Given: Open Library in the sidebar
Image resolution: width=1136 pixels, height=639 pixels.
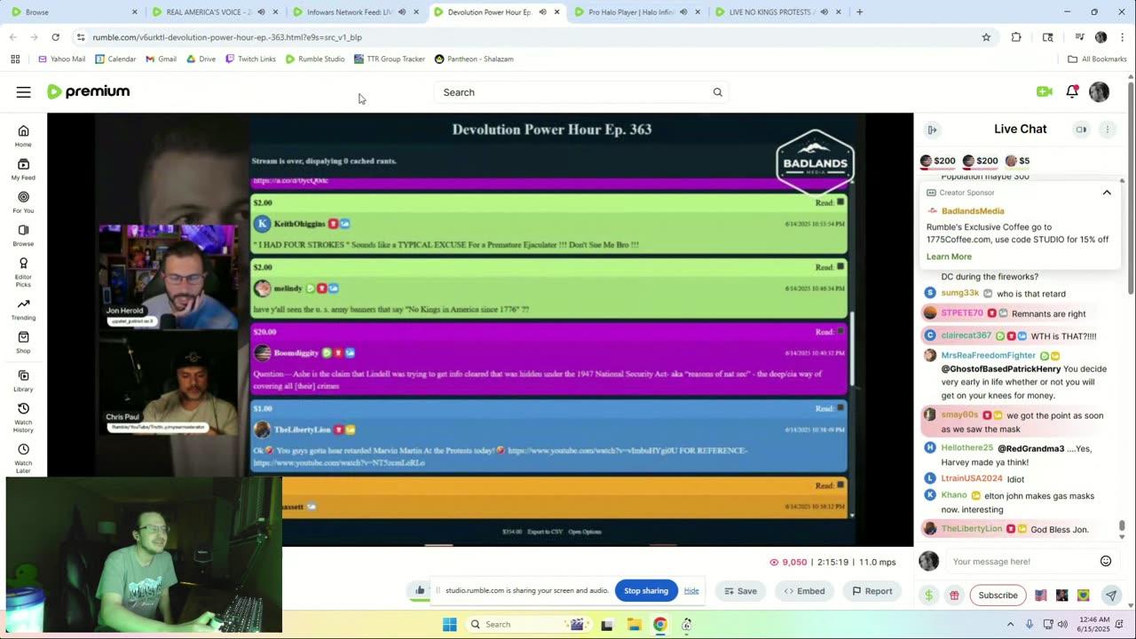Looking at the screenshot, I should [x=23, y=380].
